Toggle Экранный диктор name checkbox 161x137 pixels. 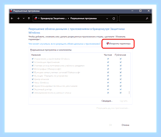(x=33, y=89)
